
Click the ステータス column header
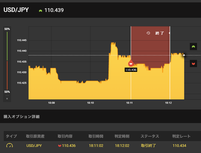[x=150, y=136]
